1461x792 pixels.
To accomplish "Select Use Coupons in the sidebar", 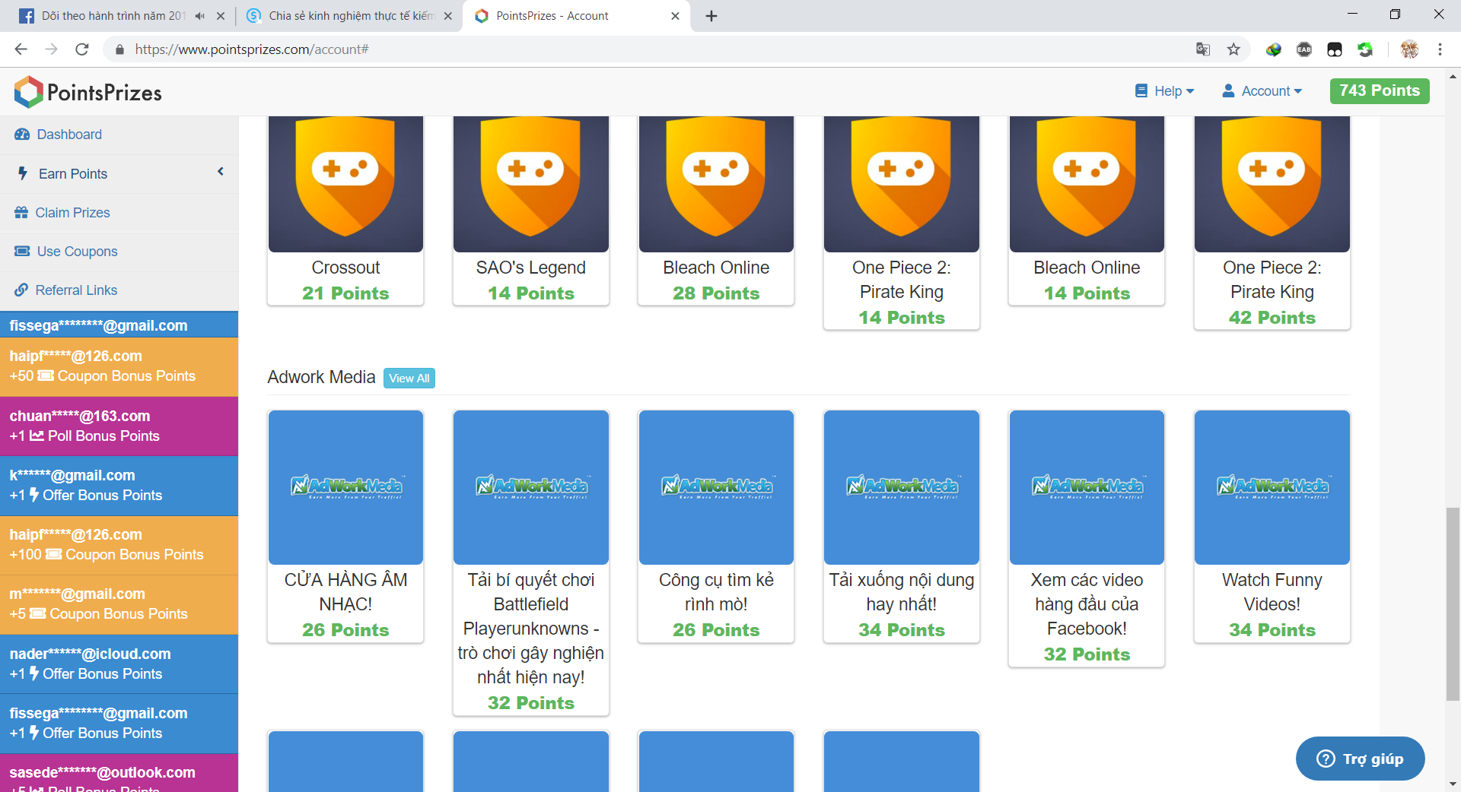I will point(77,252).
